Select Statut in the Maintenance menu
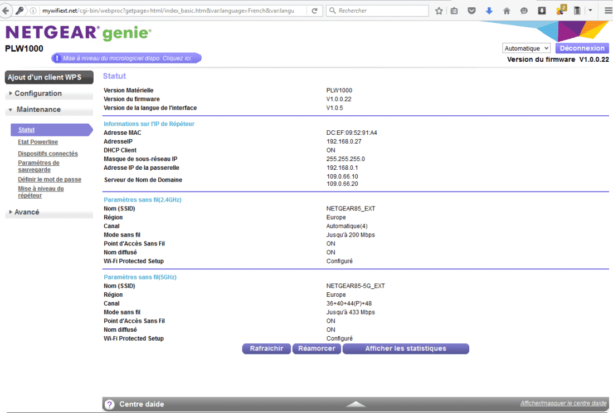 click(x=26, y=130)
